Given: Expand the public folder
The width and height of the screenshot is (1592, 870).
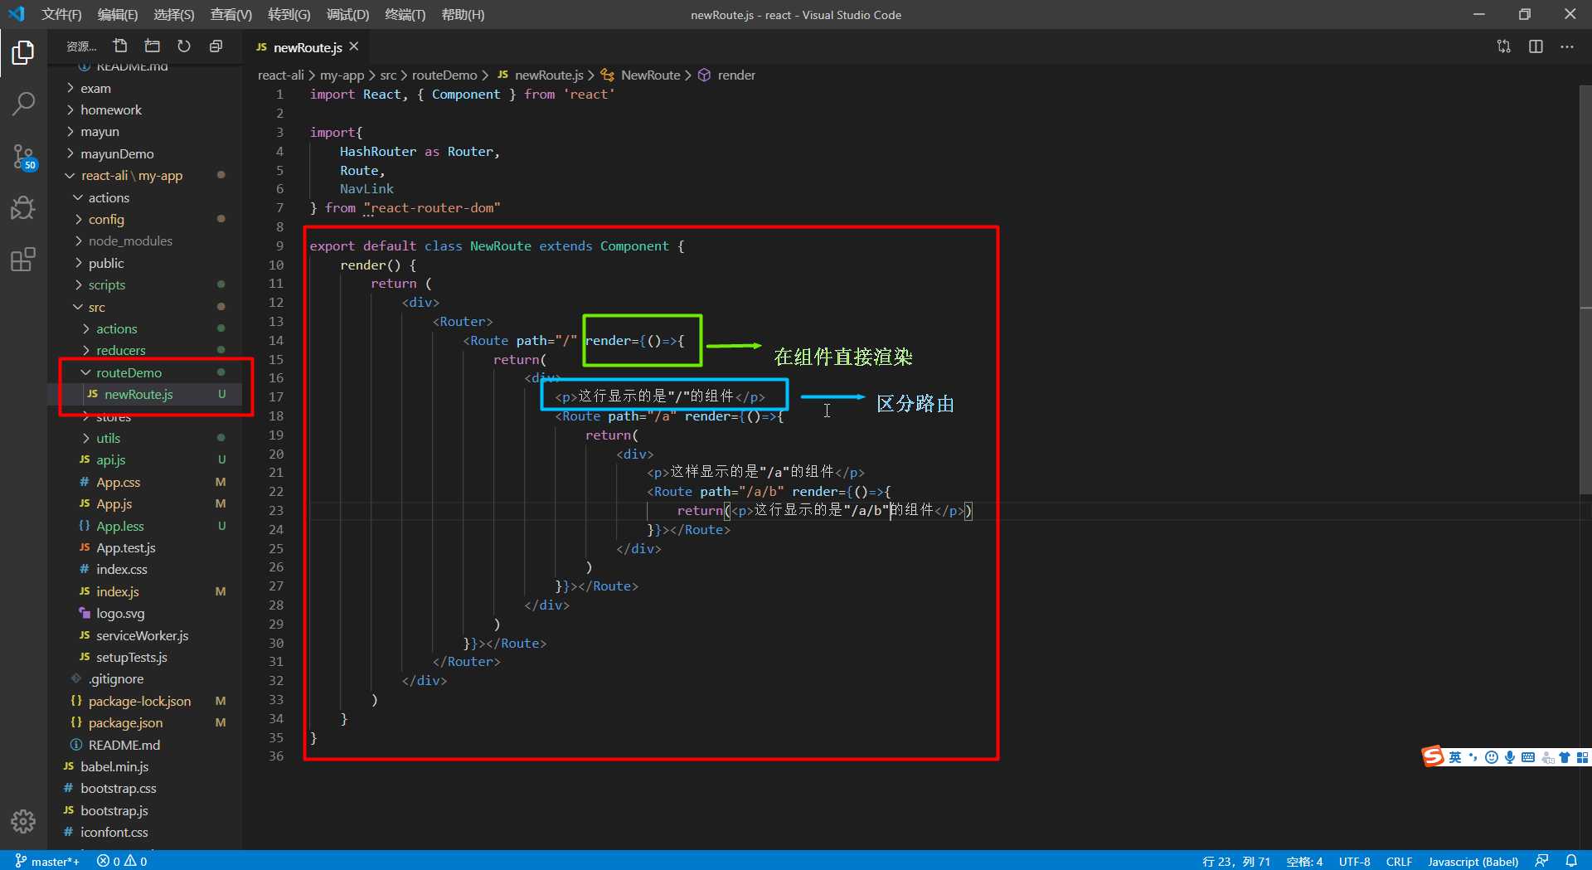Looking at the screenshot, I should coord(145,263).
